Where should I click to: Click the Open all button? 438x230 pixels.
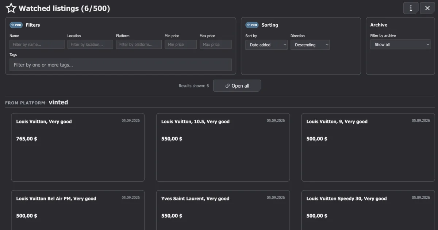(x=237, y=86)
